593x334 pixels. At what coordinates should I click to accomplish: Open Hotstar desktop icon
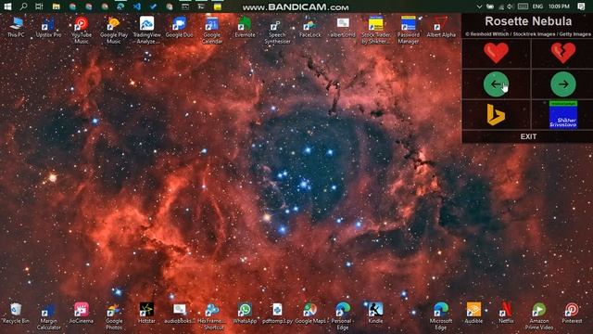[x=146, y=314]
